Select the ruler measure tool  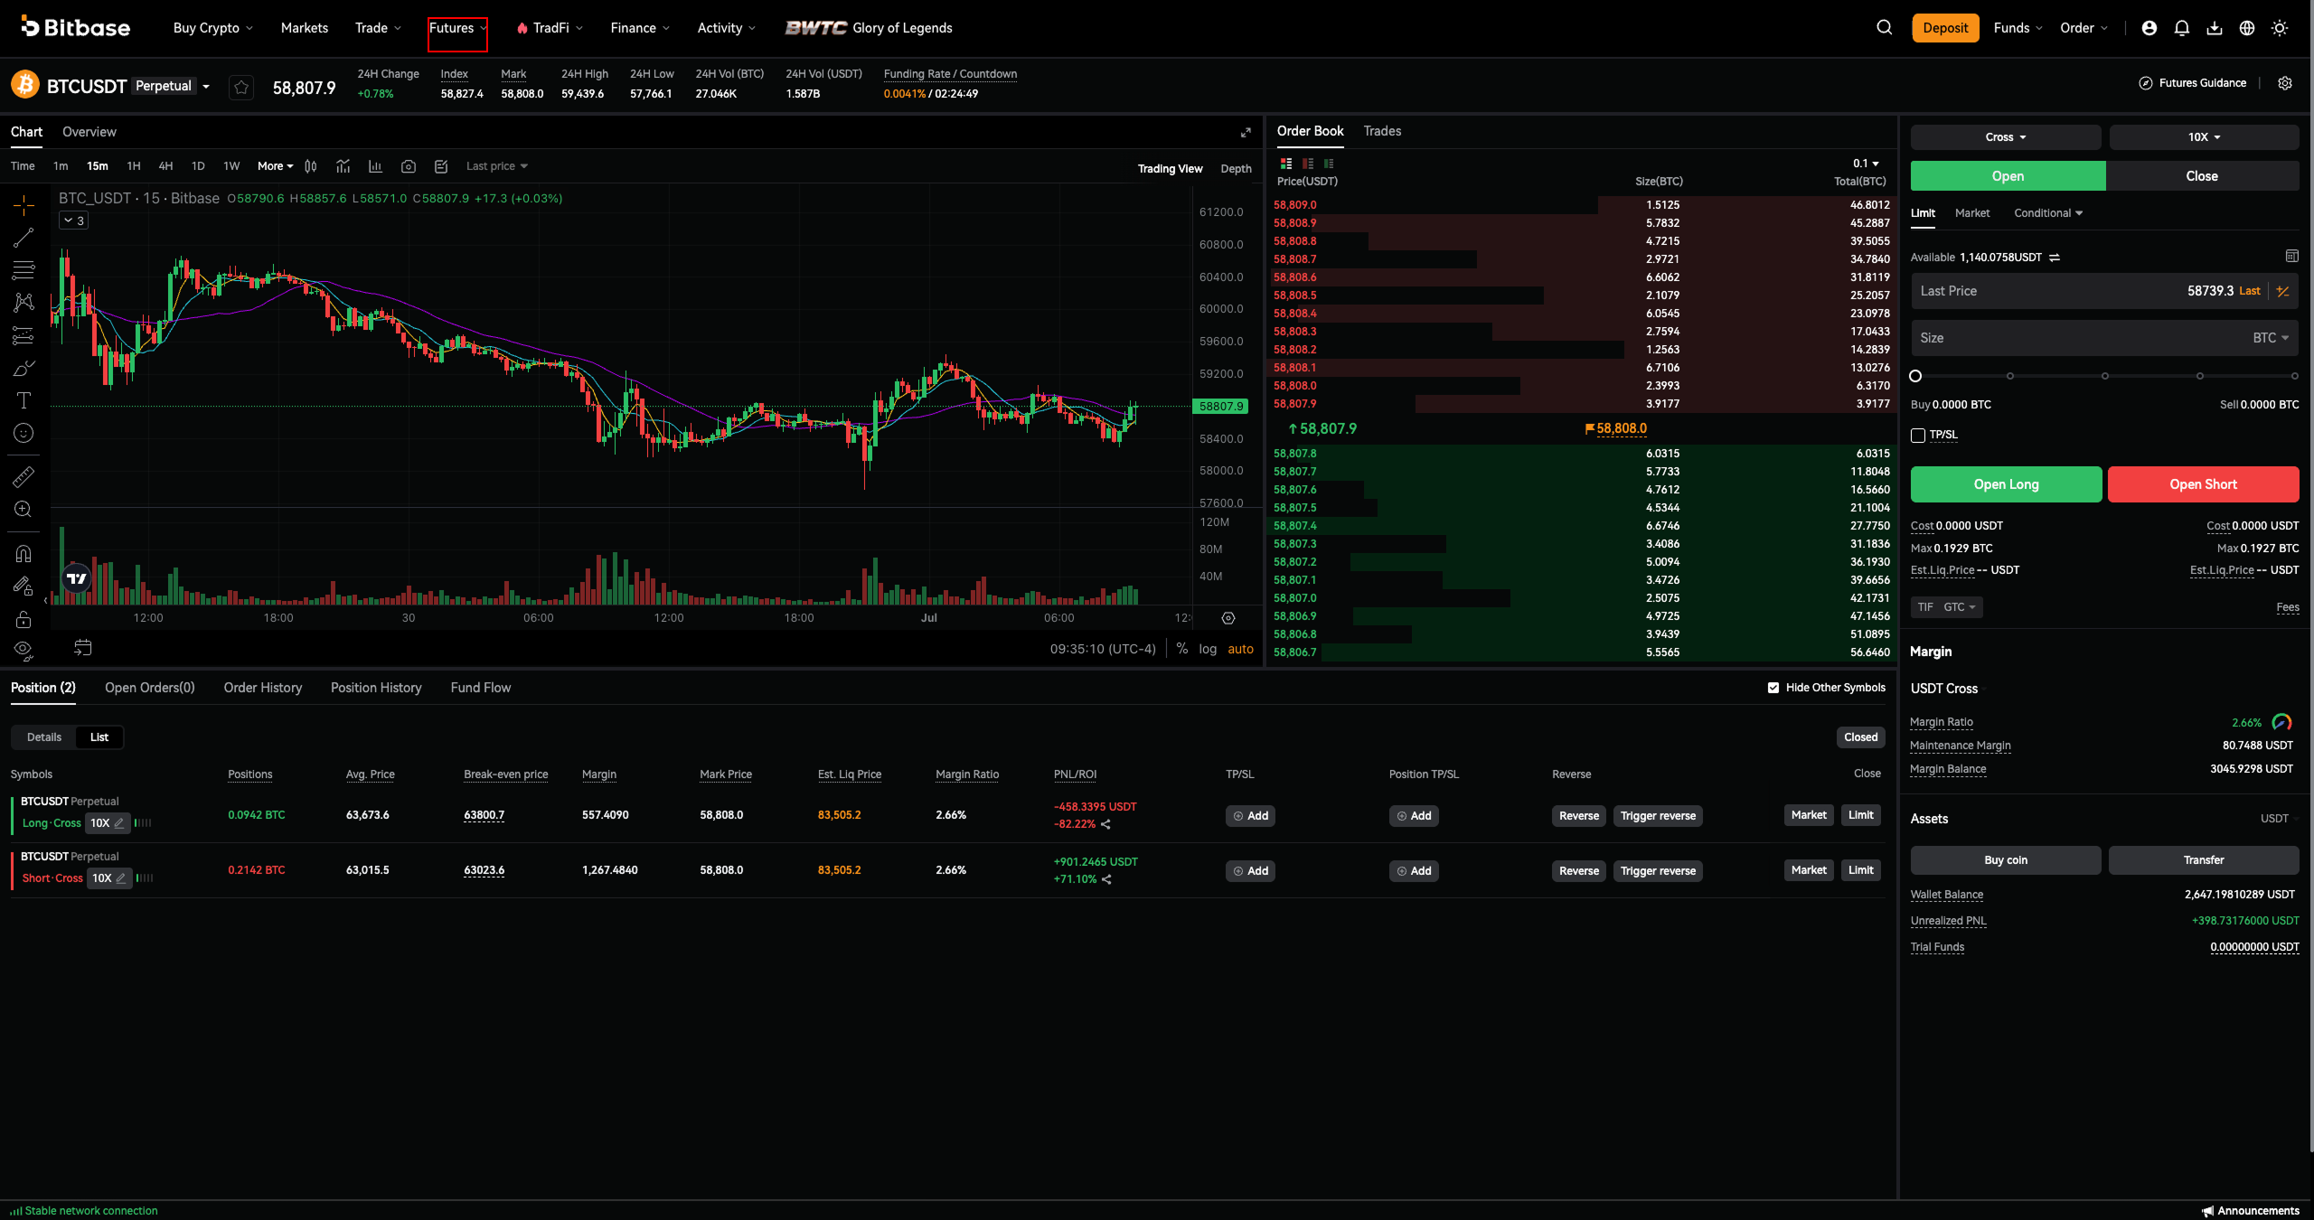24,476
